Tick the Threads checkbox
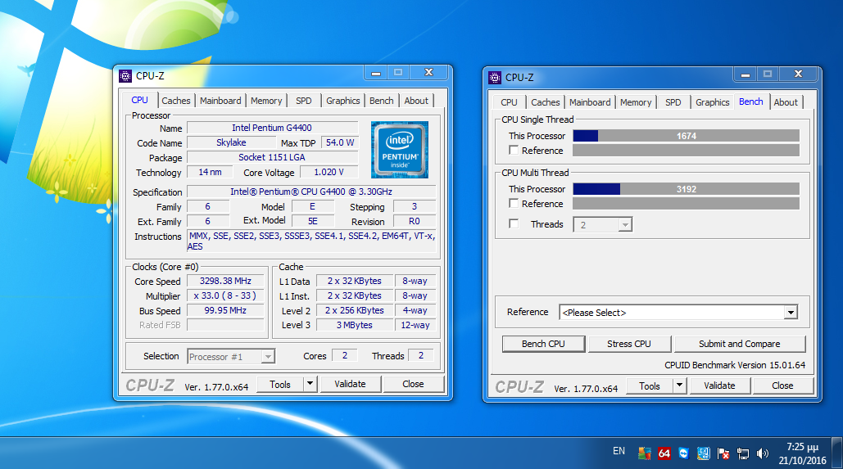Screen dimensions: 843x469 514,224
